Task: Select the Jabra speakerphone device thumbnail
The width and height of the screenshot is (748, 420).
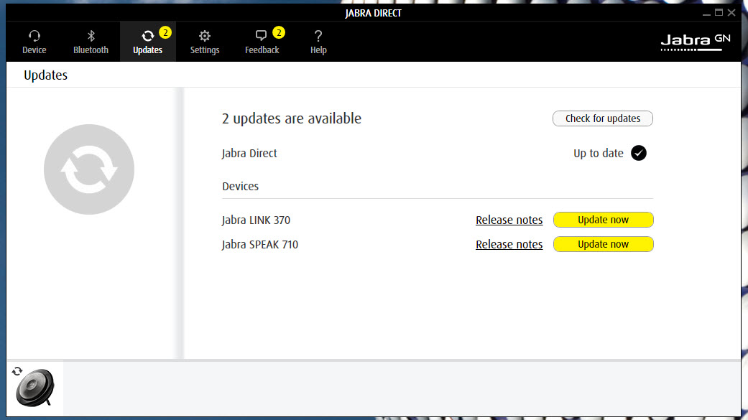Action: click(x=34, y=388)
